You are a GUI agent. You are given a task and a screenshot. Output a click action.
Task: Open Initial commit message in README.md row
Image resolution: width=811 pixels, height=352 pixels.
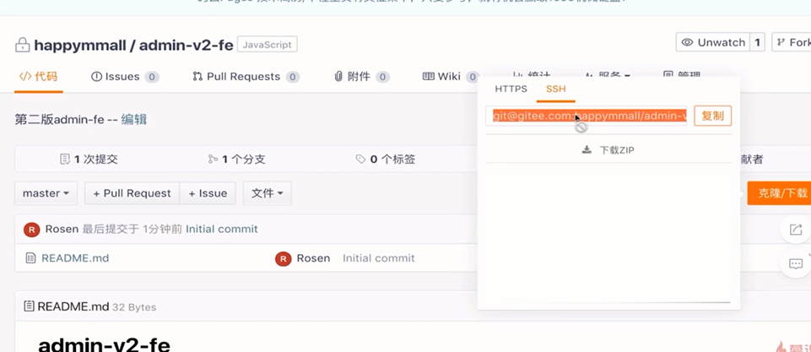point(379,257)
